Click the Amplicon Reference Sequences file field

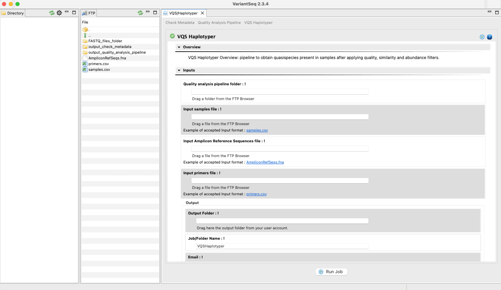point(280,149)
